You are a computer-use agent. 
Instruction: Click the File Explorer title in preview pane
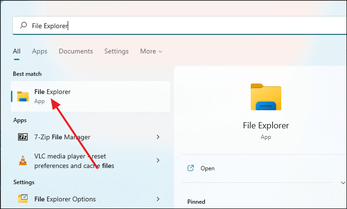[x=266, y=125]
